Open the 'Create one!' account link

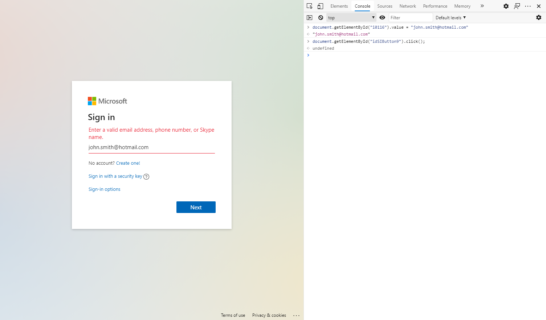coord(128,163)
